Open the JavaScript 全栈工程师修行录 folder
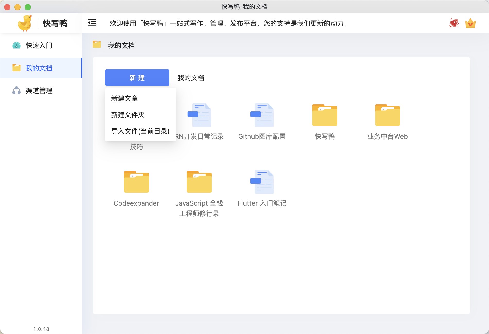 point(199,182)
